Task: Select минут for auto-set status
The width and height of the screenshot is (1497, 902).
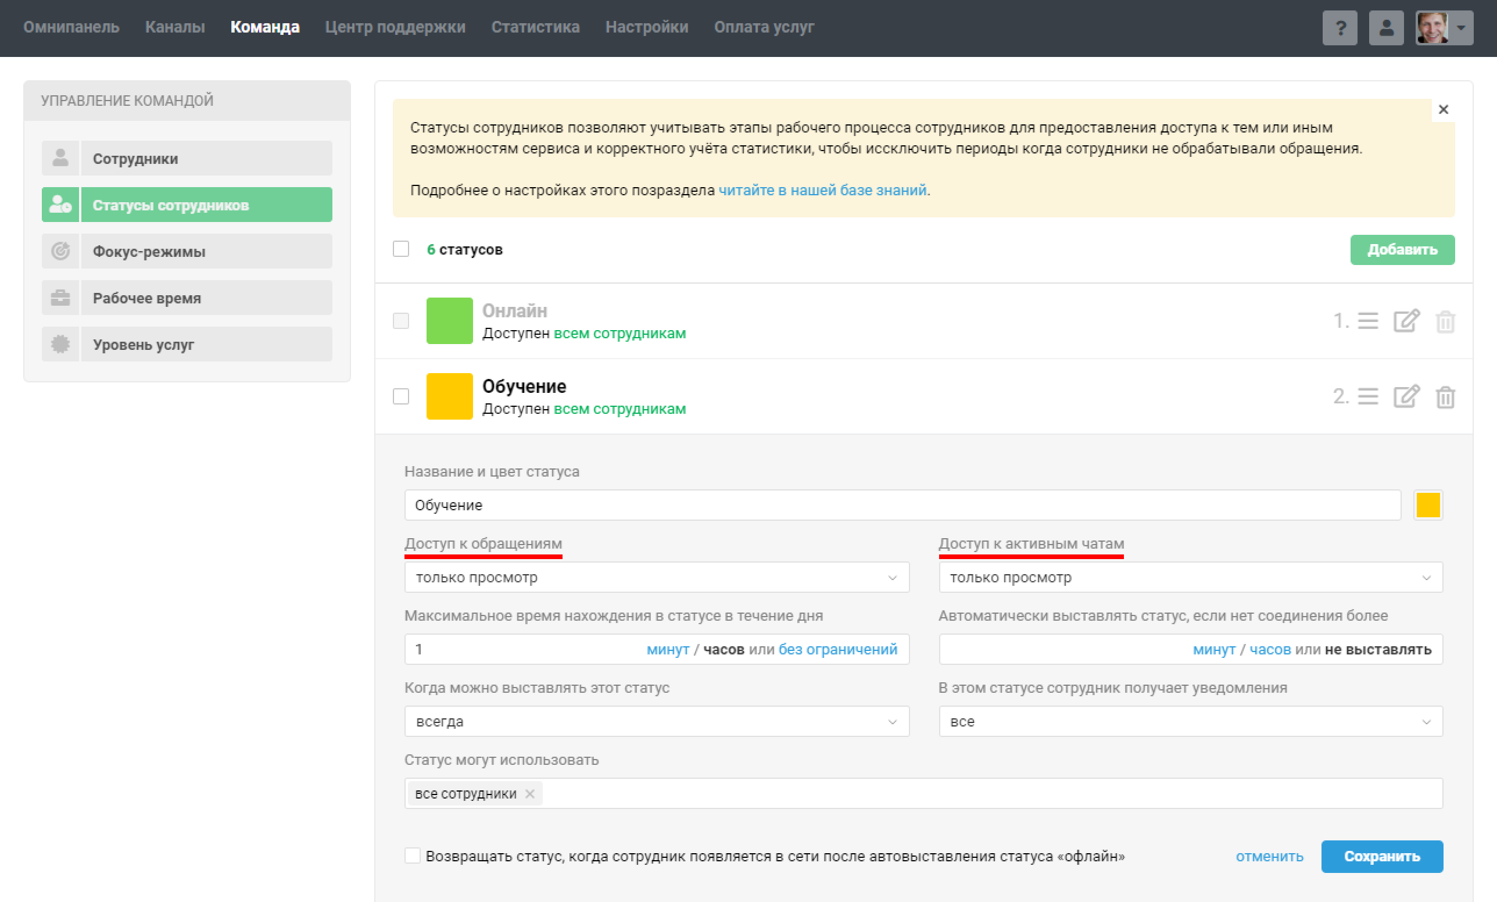Action: point(1214,649)
